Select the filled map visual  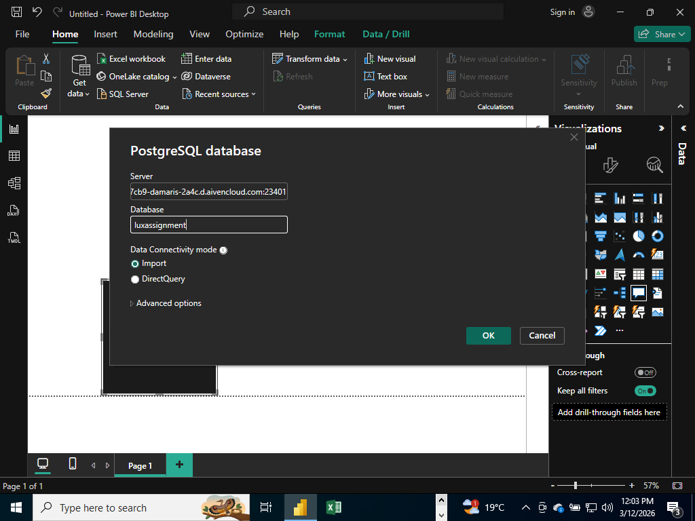(601, 255)
